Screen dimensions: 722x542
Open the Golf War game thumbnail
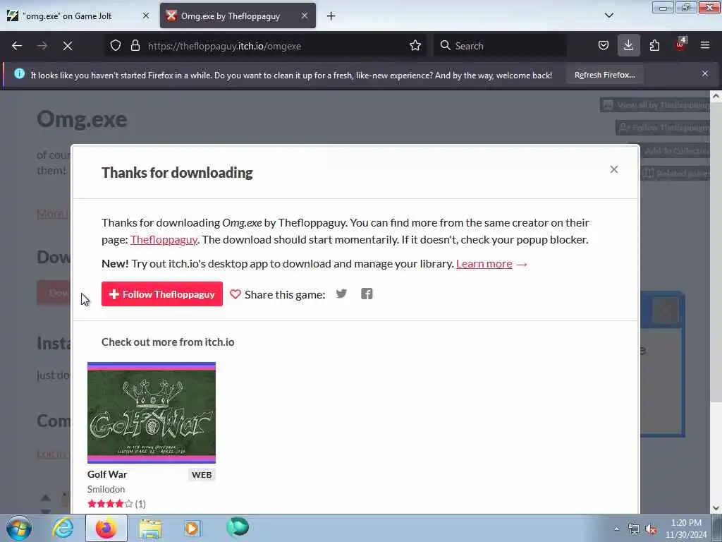152,412
